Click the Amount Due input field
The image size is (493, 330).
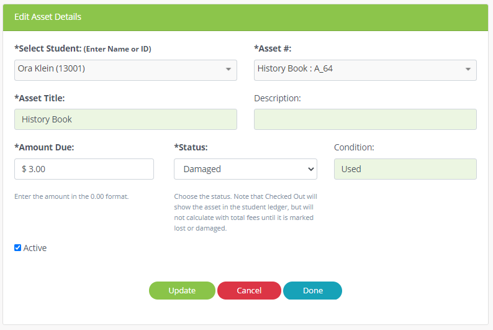(x=84, y=169)
